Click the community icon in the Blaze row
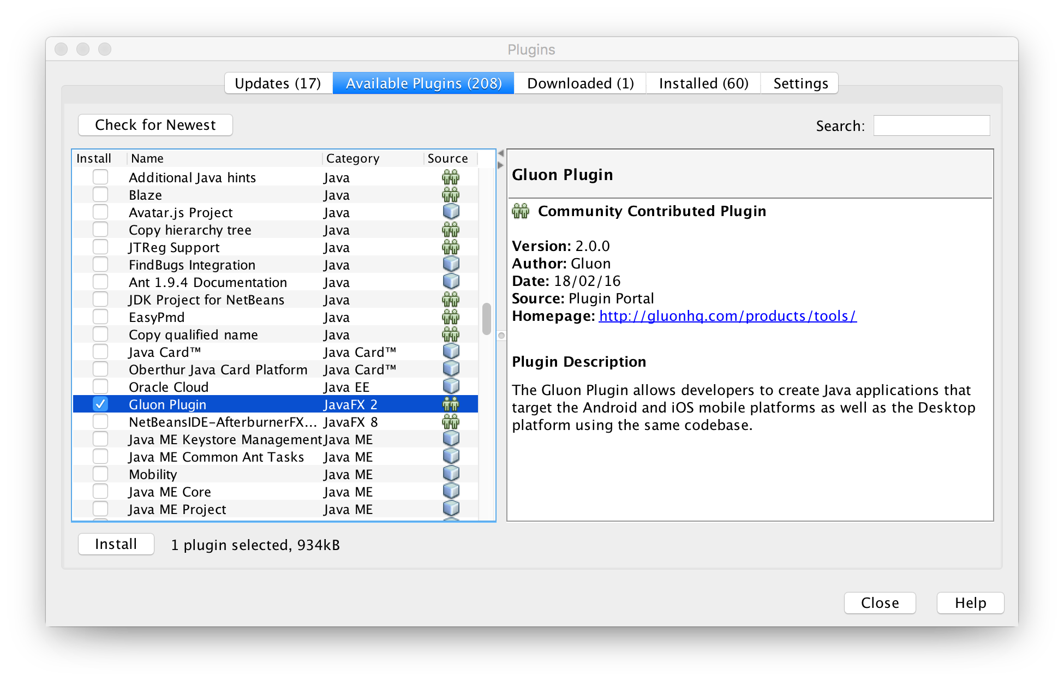The width and height of the screenshot is (1064, 681). pyautogui.click(x=451, y=195)
